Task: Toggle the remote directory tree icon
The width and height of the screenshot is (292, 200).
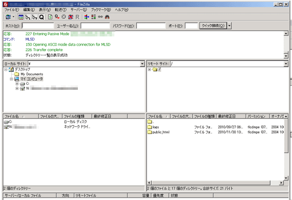Action: point(35,17)
